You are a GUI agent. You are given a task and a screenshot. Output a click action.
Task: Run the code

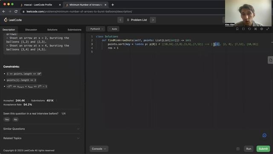click(x=249, y=149)
